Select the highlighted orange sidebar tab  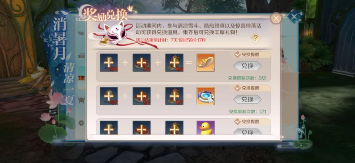click(81, 78)
